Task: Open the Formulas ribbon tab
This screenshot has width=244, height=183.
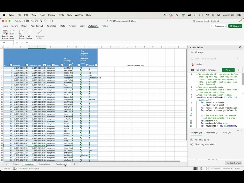Action: click(51, 26)
